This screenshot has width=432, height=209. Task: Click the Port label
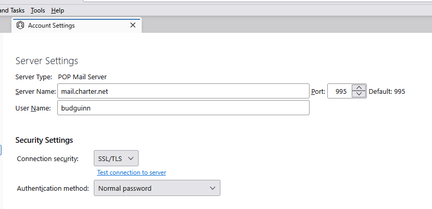pos(318,92)
